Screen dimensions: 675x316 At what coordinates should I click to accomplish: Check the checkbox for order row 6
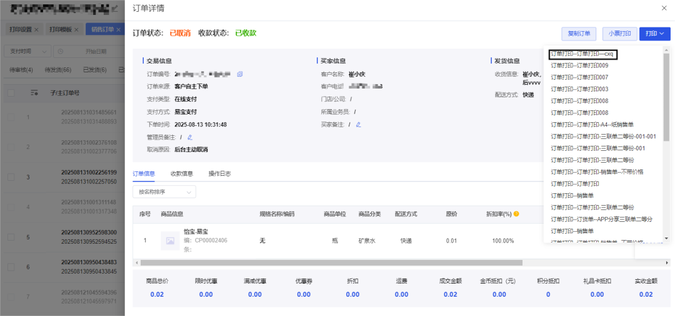tap(11, 267)
